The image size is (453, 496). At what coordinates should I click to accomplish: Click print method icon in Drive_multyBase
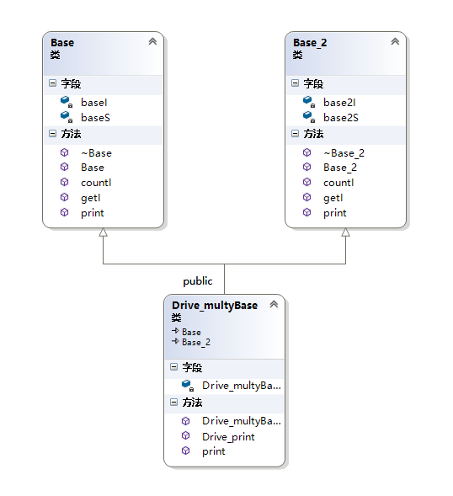(x=186, y=451)
